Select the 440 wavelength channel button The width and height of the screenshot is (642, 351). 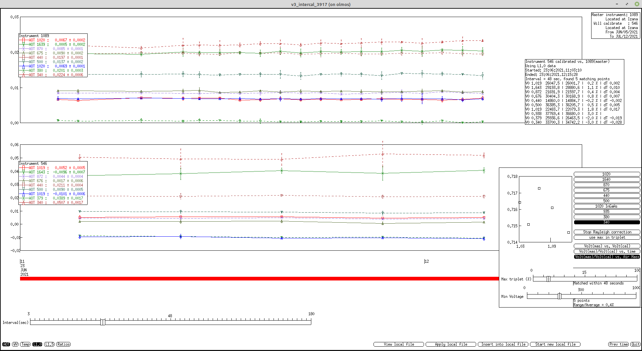click(x=607, y=196)
